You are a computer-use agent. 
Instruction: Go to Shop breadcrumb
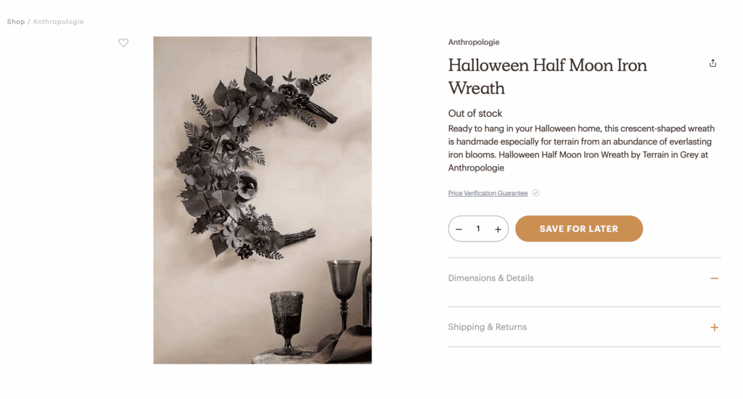[16, 22]
